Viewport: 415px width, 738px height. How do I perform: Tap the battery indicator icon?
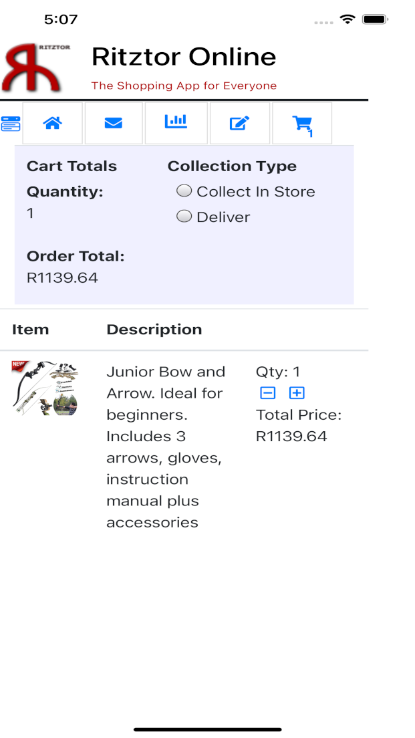point(376,19)
